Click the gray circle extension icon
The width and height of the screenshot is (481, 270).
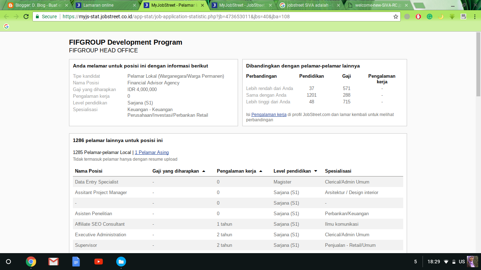(407, 17)
